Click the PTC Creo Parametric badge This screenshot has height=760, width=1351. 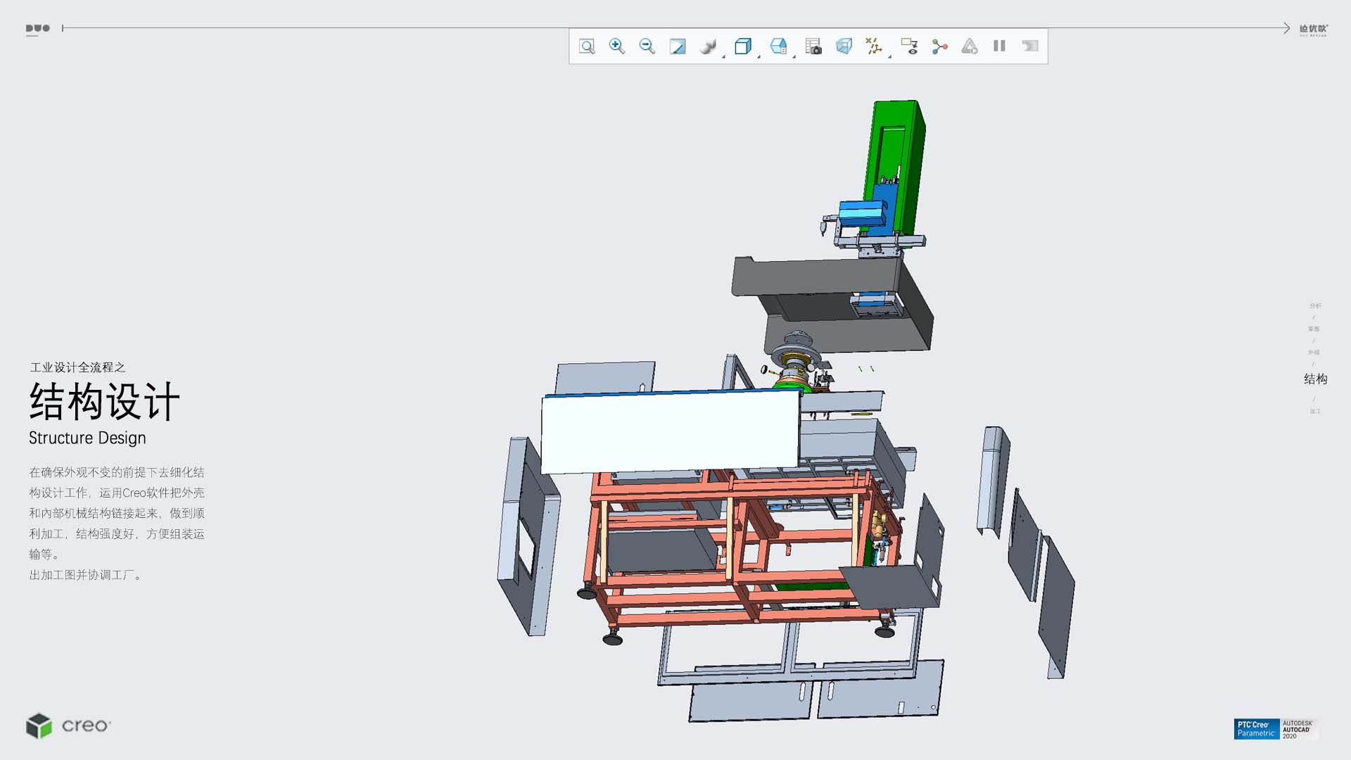click(1256, 729)
